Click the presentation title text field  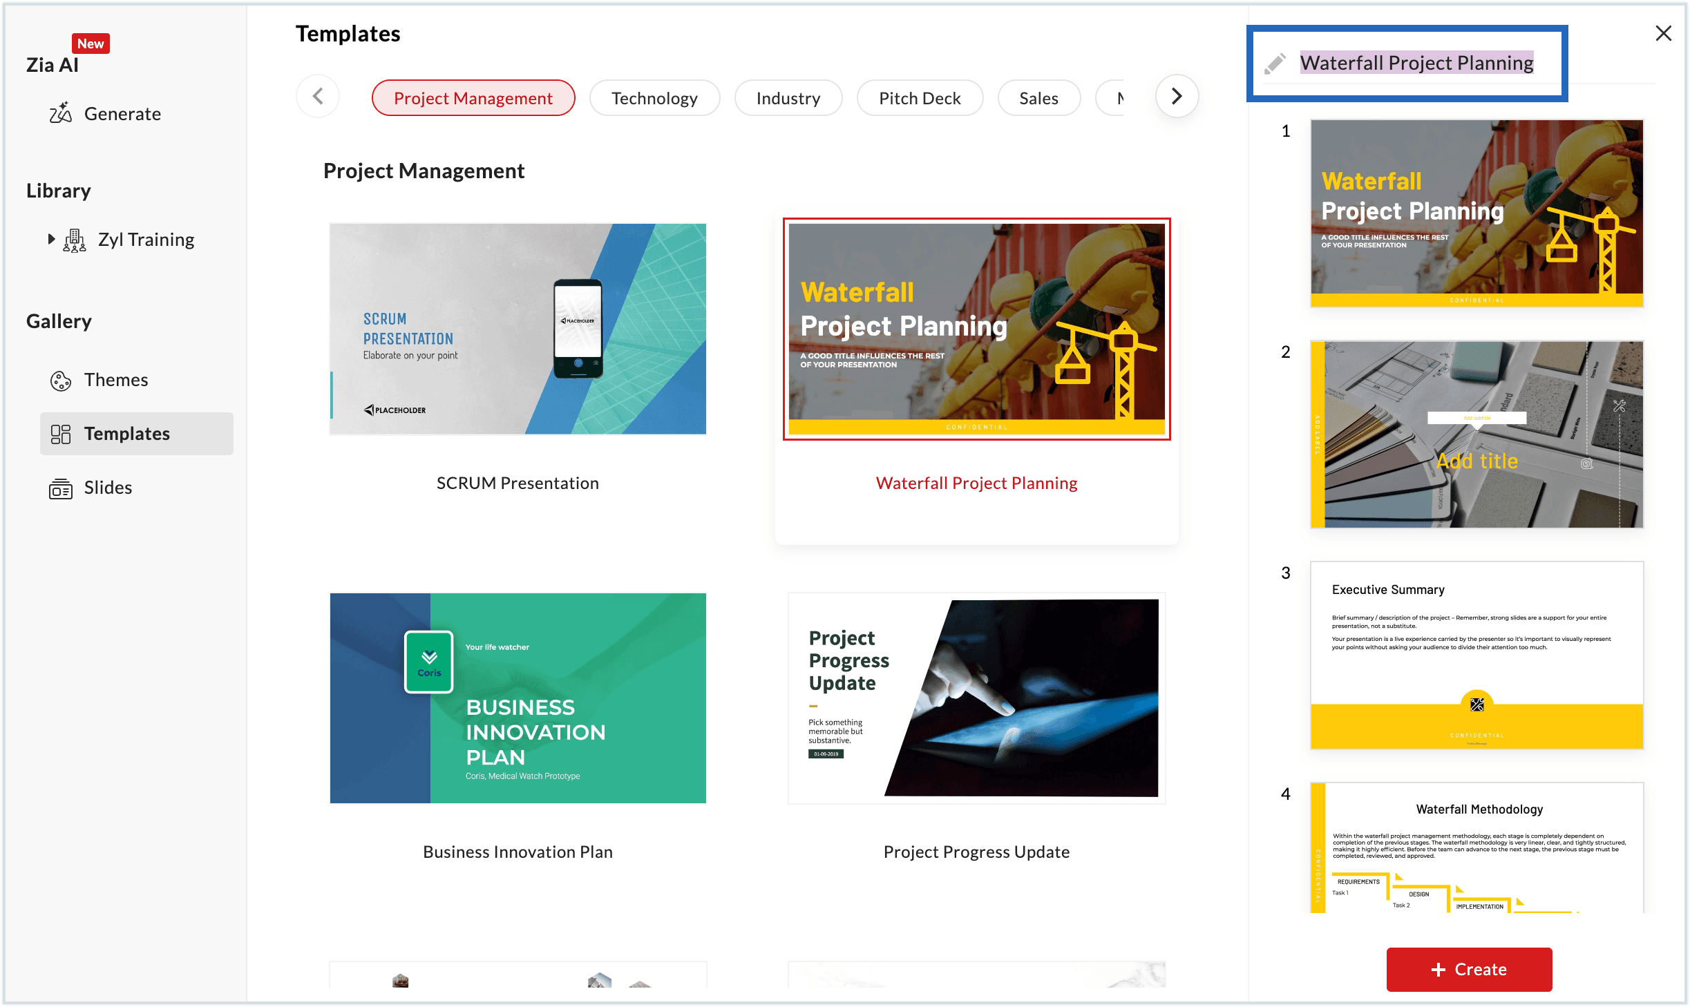click(x=1416, y=62)
